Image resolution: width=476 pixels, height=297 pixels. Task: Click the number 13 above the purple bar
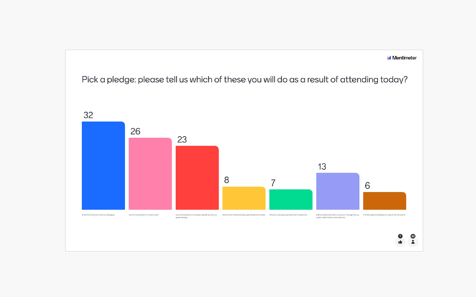pos(322,167)
